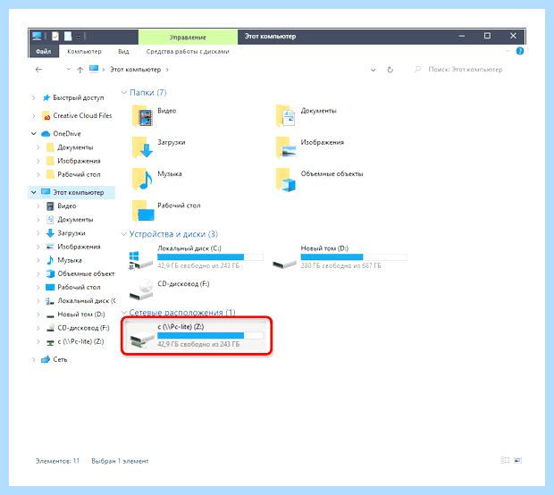Select CD-дисковод (F:) in the sidebar tree
Image resolution: width=554 pixels, height=495 pixels.
[x=83, y=328]
